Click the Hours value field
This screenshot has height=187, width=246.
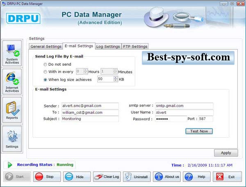(80, 72)
